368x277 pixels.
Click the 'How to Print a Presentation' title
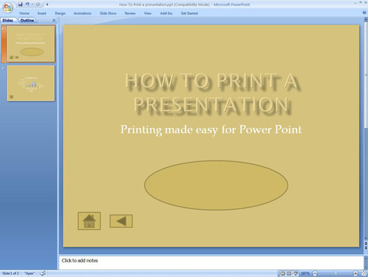click(x=212, y=93)
